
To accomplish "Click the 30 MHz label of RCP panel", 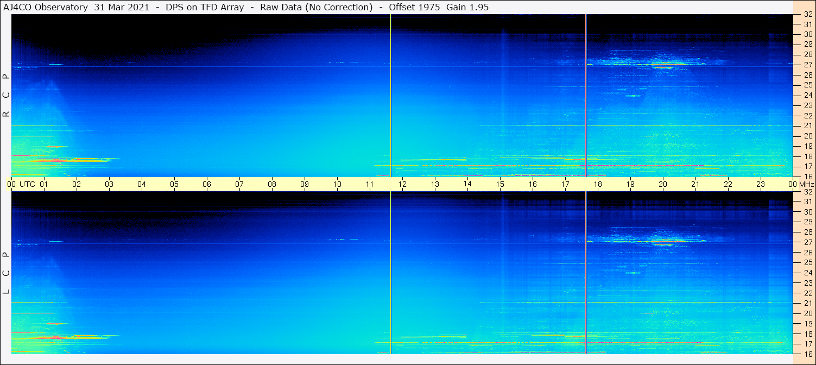I will 808,34.
